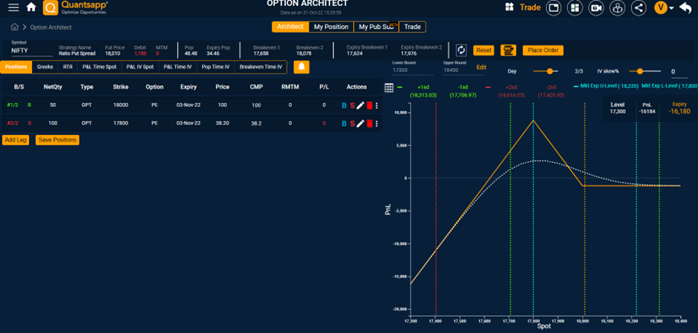Open the learning reader icon
This screenshot has height=333, width=698.
pyautogui.click(x=617, y=7)
